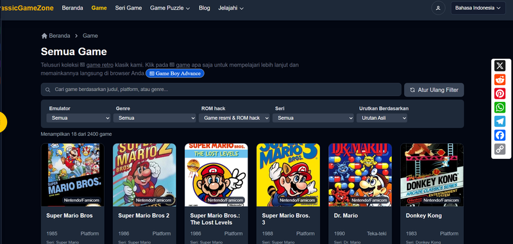The width and height of the screenshot is (513, 244).
Task: Share this page on Facebook
Action: click(x=500, y=135)
